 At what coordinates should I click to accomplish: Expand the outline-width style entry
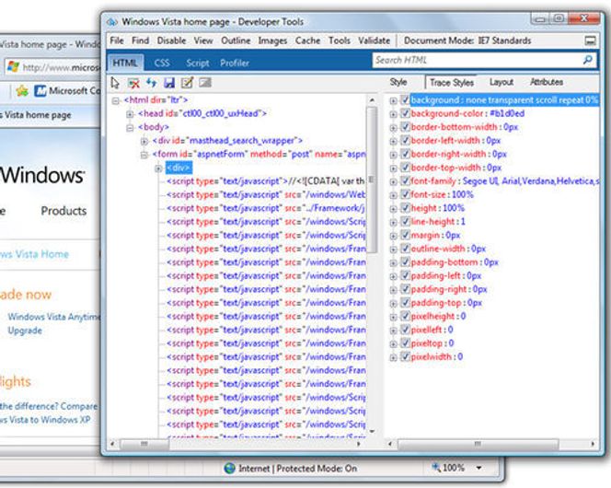point(393,250)
